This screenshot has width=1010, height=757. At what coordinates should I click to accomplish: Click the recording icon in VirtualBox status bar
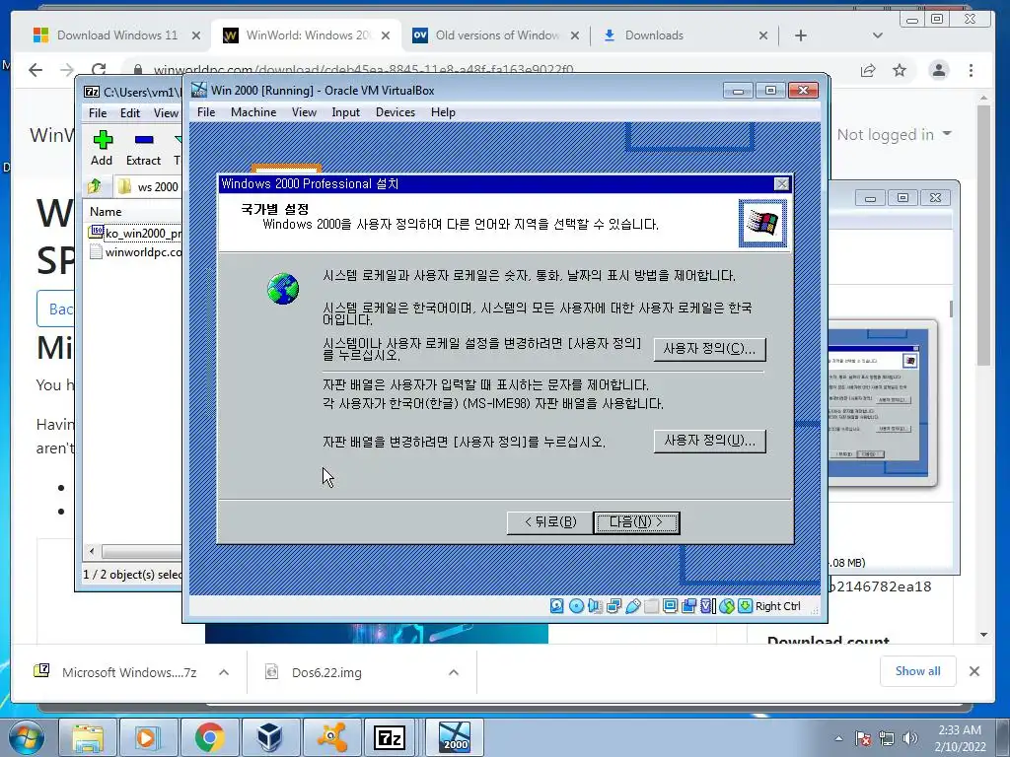point(688,606)
